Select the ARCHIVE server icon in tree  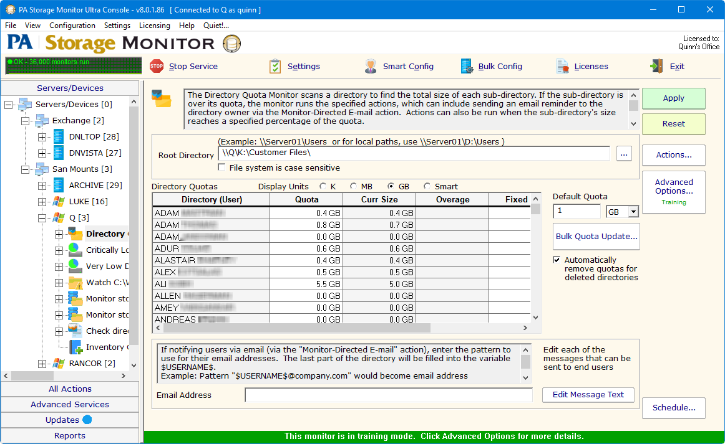(59, 185)
